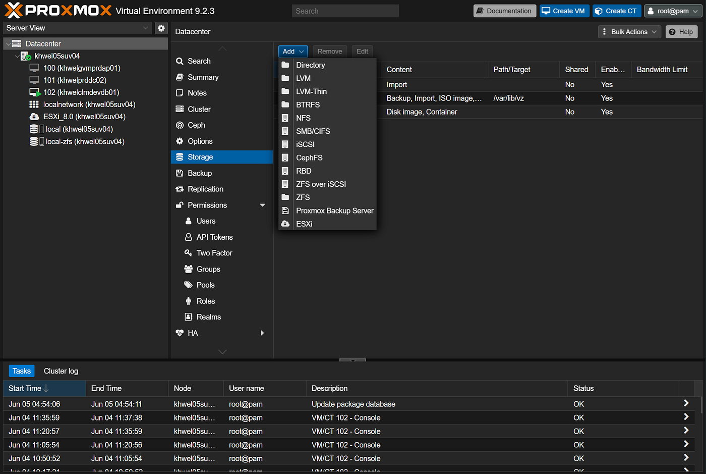Screen dimensions: 706x474
Task: Click the Replication retweet icon
Action: pos(180,189)
